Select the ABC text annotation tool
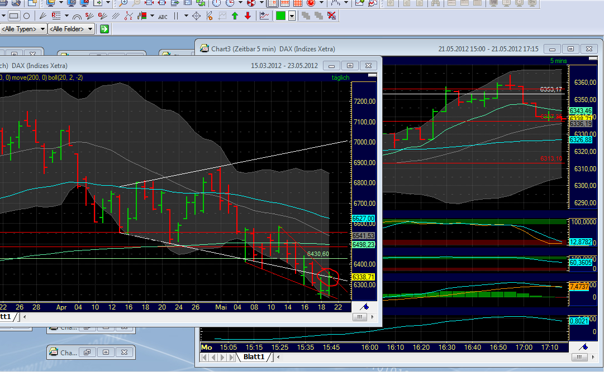 (x=163, y=16)
